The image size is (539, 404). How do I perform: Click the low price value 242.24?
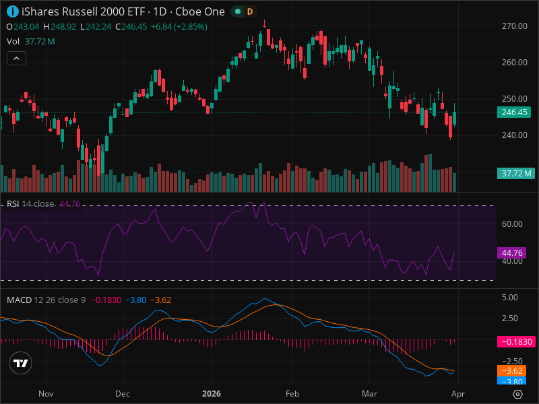[98, 27]
